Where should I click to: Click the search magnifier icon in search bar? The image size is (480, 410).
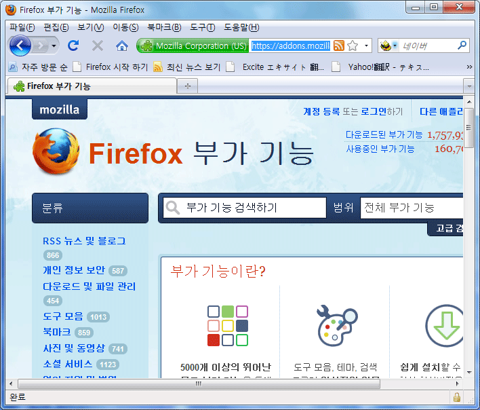point(462,45)
